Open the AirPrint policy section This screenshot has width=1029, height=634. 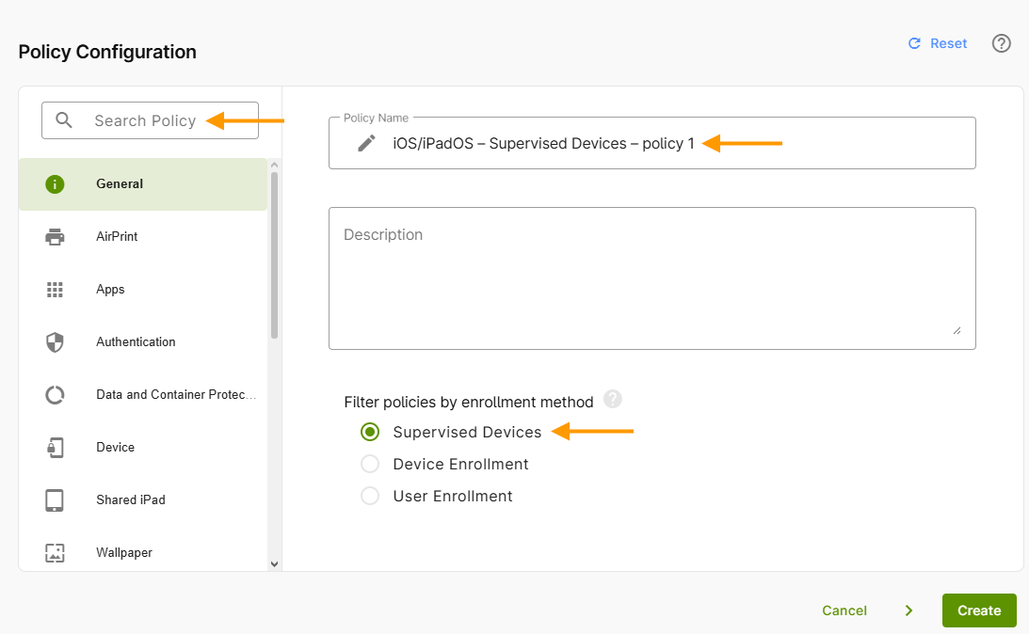[143, 237]
